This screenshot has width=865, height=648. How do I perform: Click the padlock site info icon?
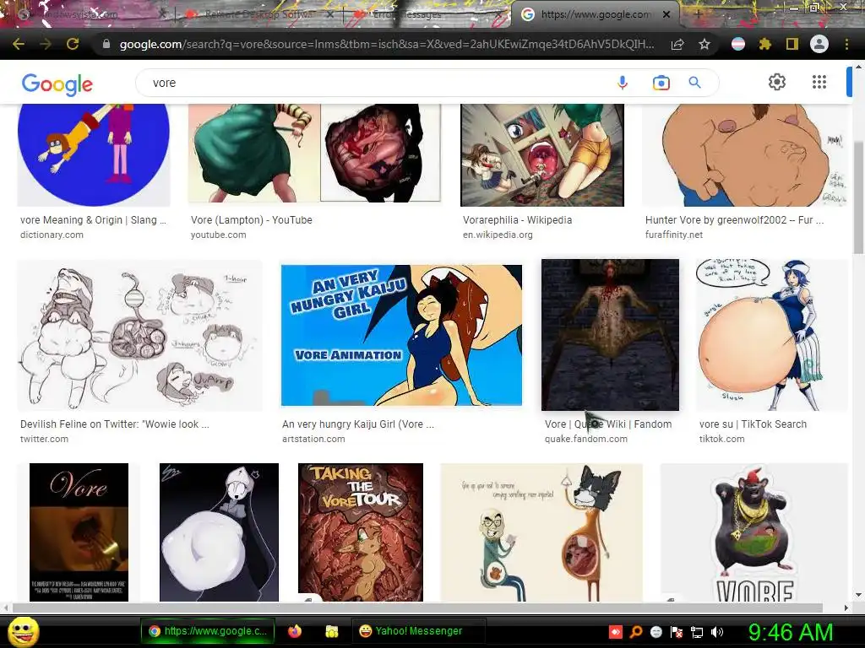106,44
